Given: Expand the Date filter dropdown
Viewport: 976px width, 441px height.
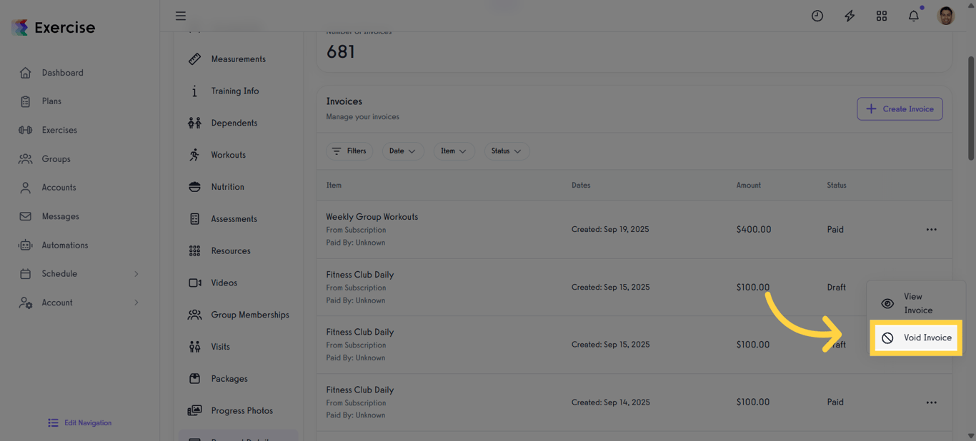Looking at the screenshot, I should click(403, 151).
